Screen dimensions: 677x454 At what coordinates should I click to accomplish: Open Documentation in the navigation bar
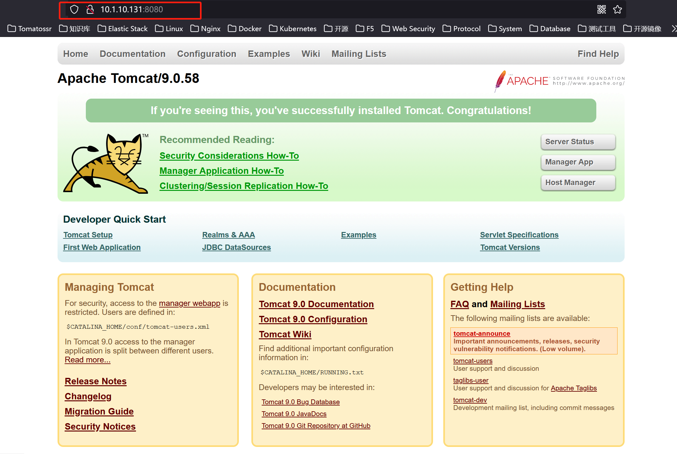(x=132, y=54)
